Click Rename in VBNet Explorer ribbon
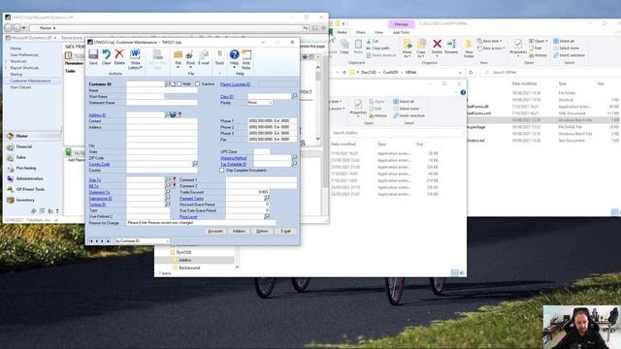 [451, 48]
